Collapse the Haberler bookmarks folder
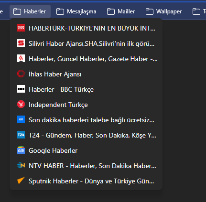 [30, 11]
